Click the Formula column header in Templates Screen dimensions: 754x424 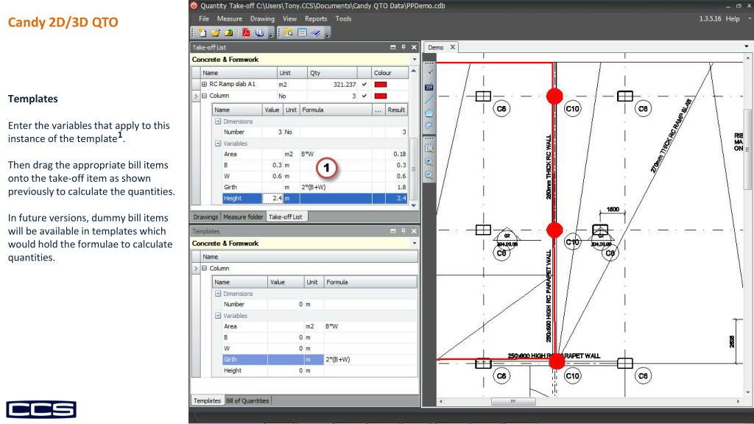point(370,282)
